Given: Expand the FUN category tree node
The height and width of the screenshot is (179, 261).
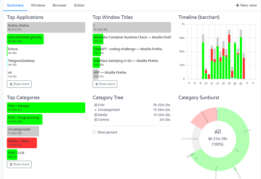Looking at the screenshot, I should click(96, 105).
